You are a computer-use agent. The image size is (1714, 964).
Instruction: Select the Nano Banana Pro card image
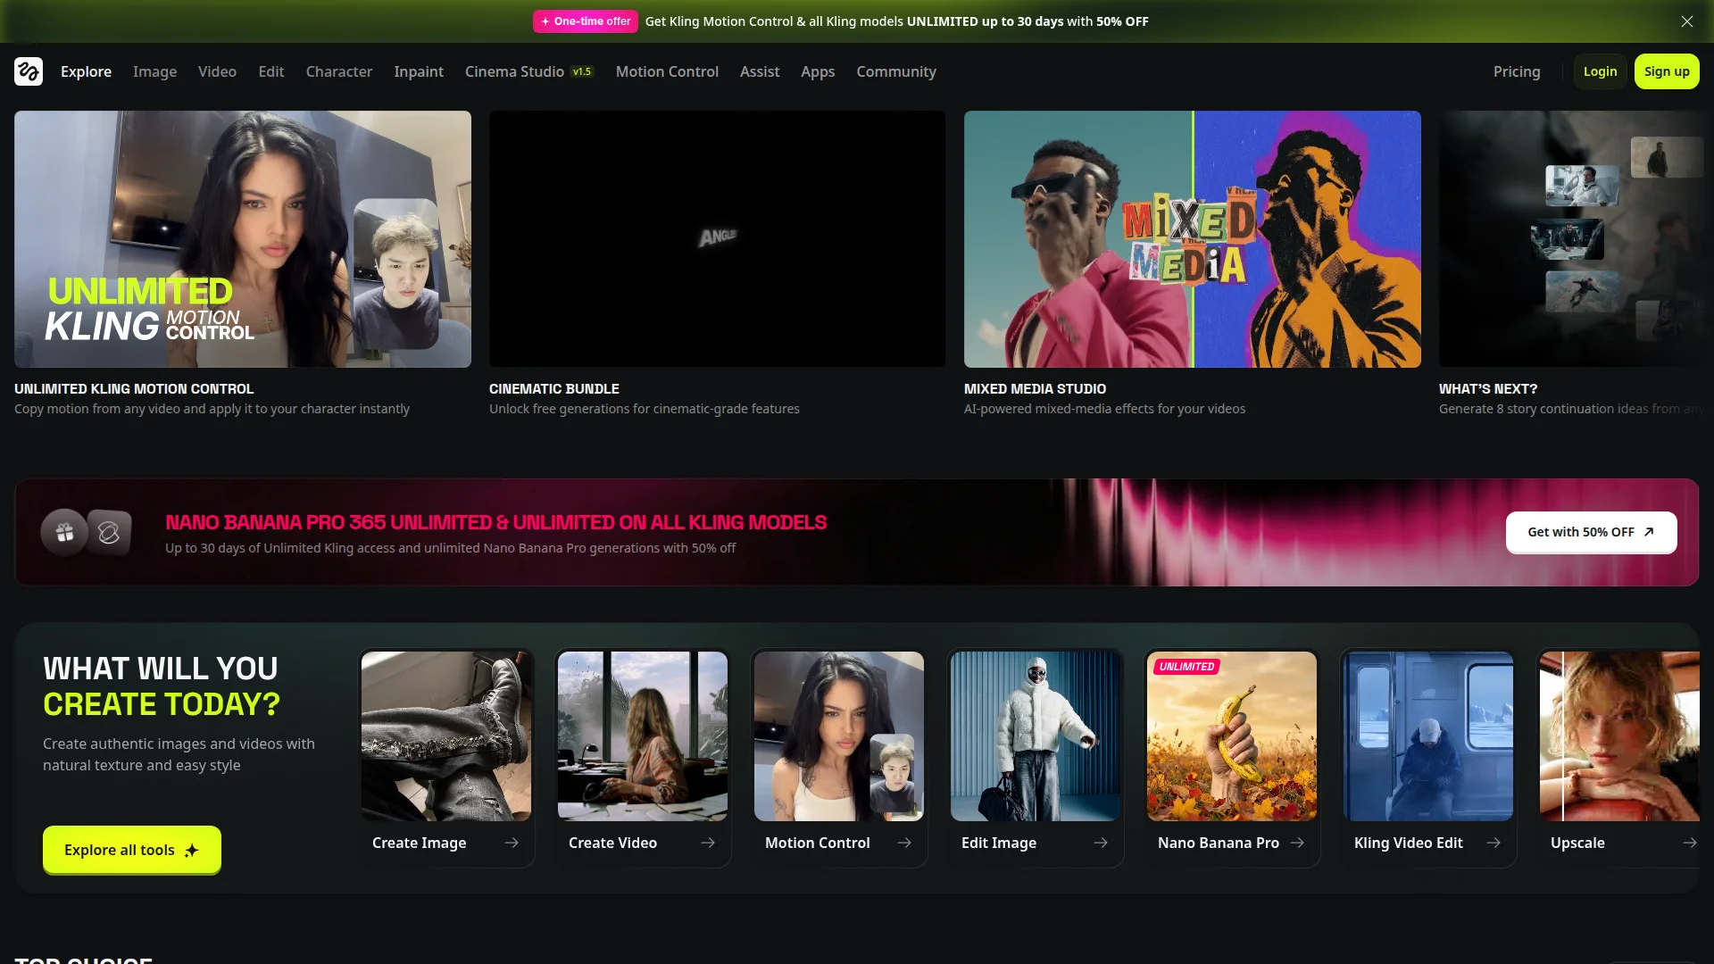(x=1231, y=736)
